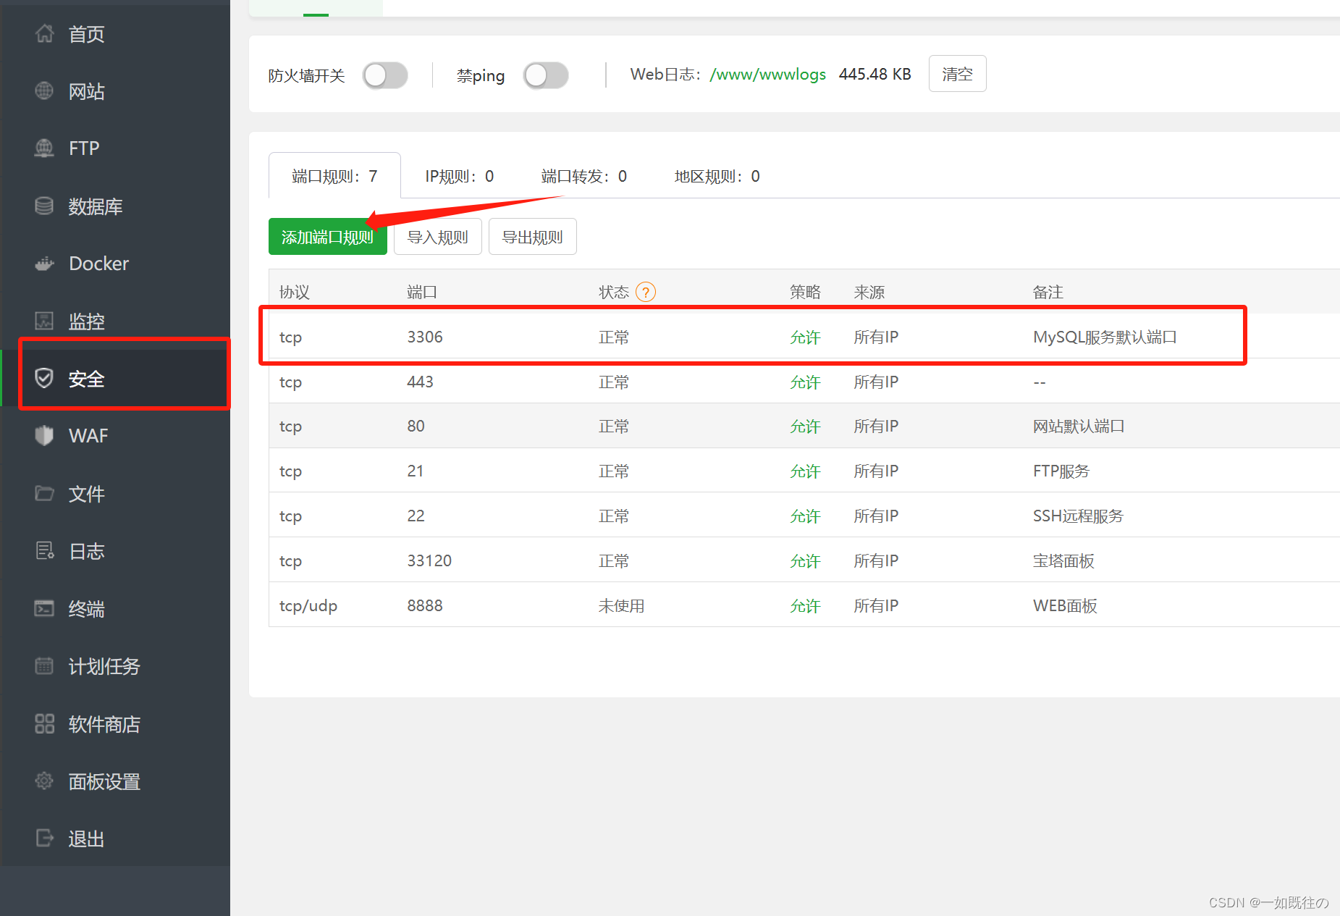Viewport: 1340px width, 916px height.
Task: Open the 软件商店 menu item
Action: pos(116,723)
